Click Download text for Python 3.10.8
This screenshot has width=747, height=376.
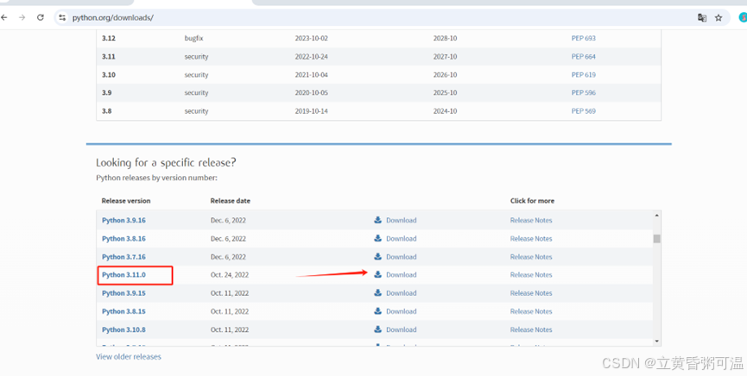click(x=401, y=329)
